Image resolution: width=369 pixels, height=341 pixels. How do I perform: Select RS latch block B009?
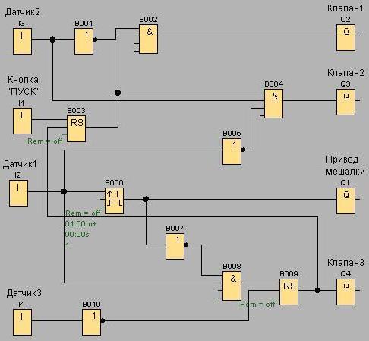[x=289, y=292]
